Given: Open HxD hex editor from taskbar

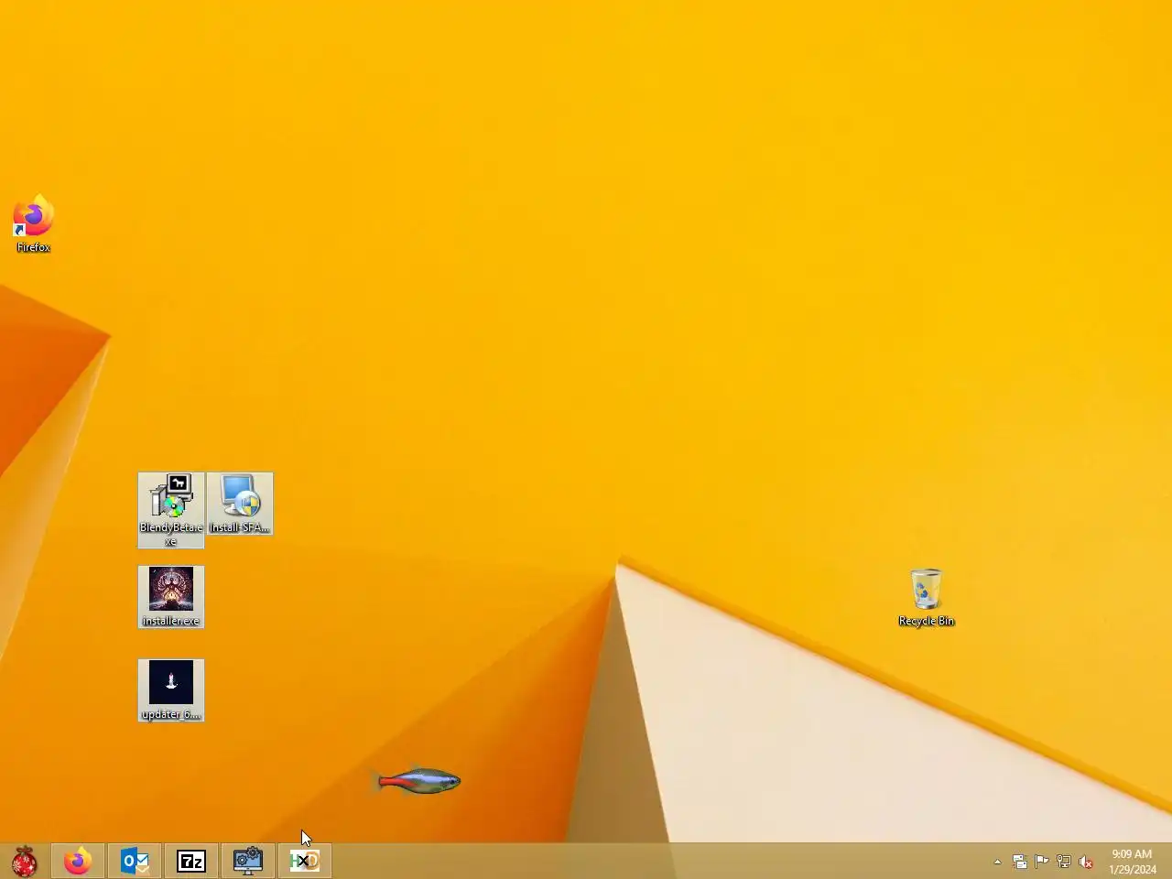Looking at the screenshot, I should [x=305, y=861].
